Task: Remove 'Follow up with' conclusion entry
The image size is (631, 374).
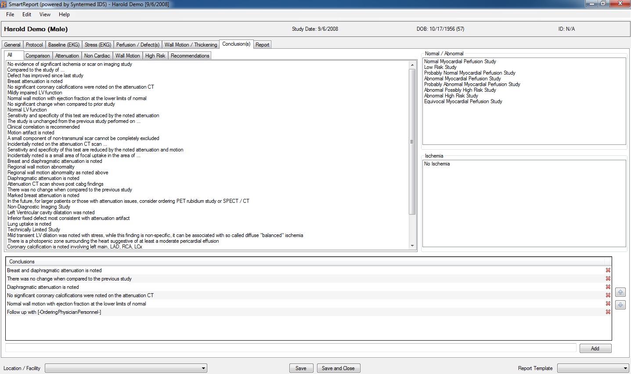Action: (x=608, y=312)
